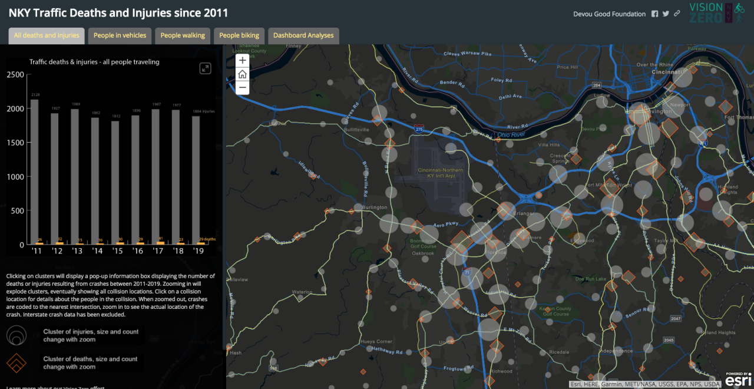
Task: Open the expand icon on the traffic chart
Action: pyautogui.click(x=205, y=68)
